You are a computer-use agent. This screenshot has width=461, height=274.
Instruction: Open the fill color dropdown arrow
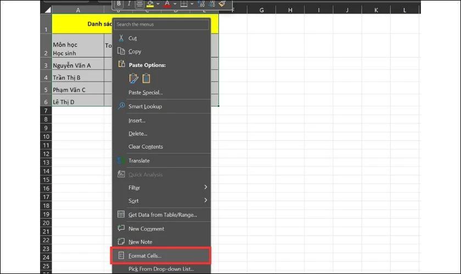click(158, 4)
